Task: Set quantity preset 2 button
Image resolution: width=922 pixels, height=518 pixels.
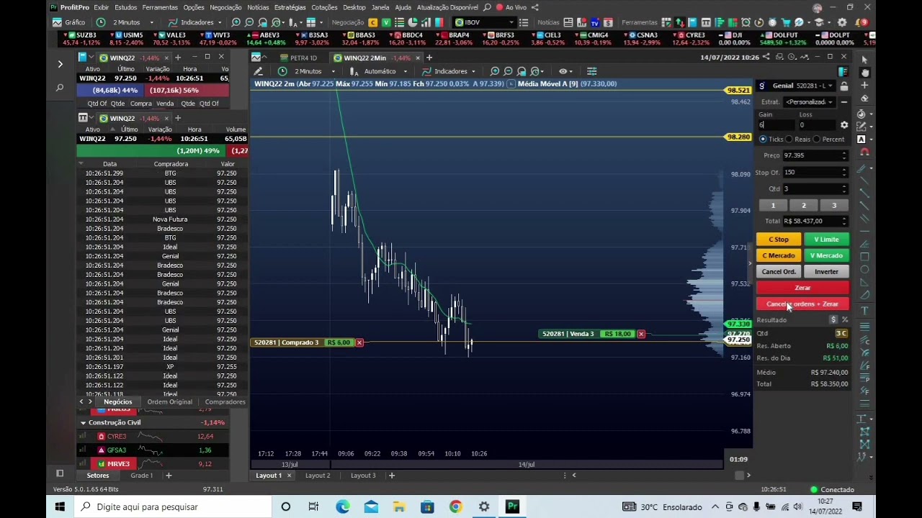Action: (x=804, y=206)
